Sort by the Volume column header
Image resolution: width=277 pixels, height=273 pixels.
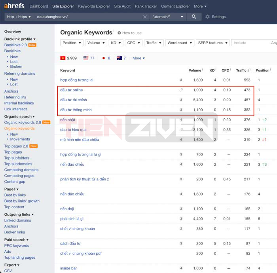click(195, 70)
